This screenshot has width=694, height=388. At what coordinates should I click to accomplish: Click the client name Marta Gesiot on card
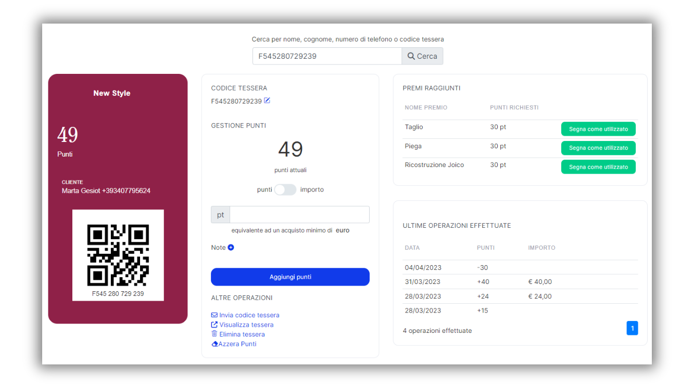point(81,191)
